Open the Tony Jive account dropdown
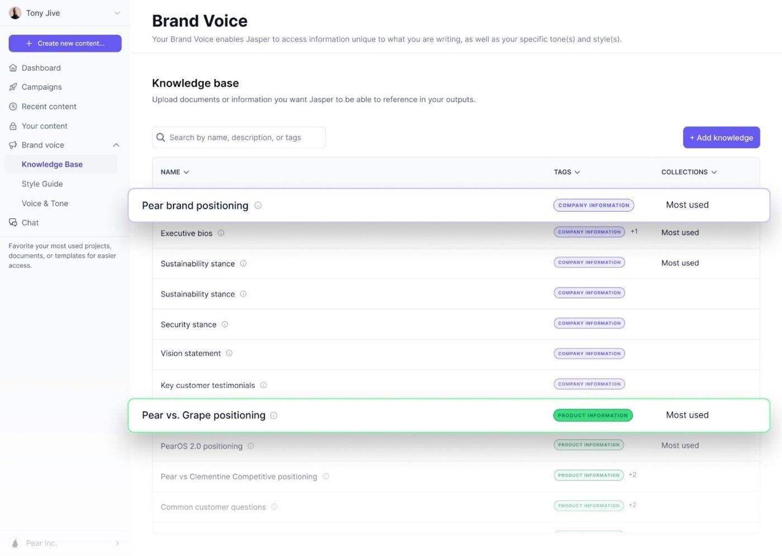 click(x=117, y=13)
